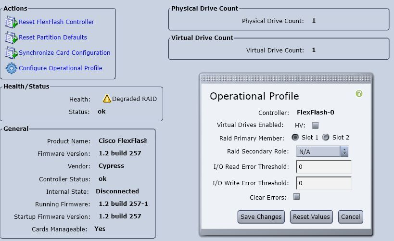Viewport: 394px width, 241px height.
Task: Open the Operational Profile help icon
Action: click(359, 94)
